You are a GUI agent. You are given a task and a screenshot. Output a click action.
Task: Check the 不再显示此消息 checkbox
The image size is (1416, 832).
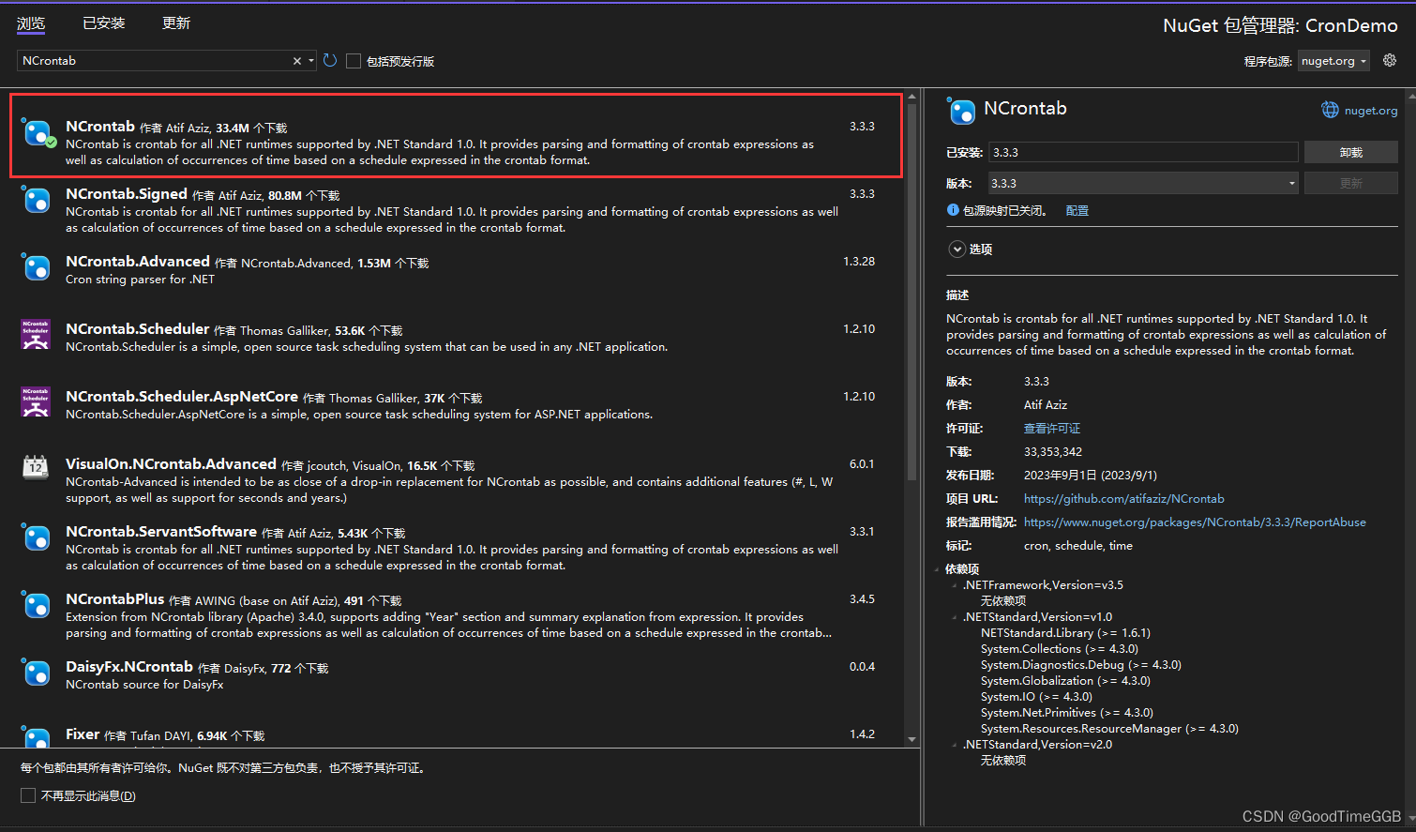(x=28, y=795)
